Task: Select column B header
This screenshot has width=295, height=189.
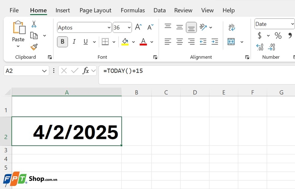Action: click(x=136, y=92)
